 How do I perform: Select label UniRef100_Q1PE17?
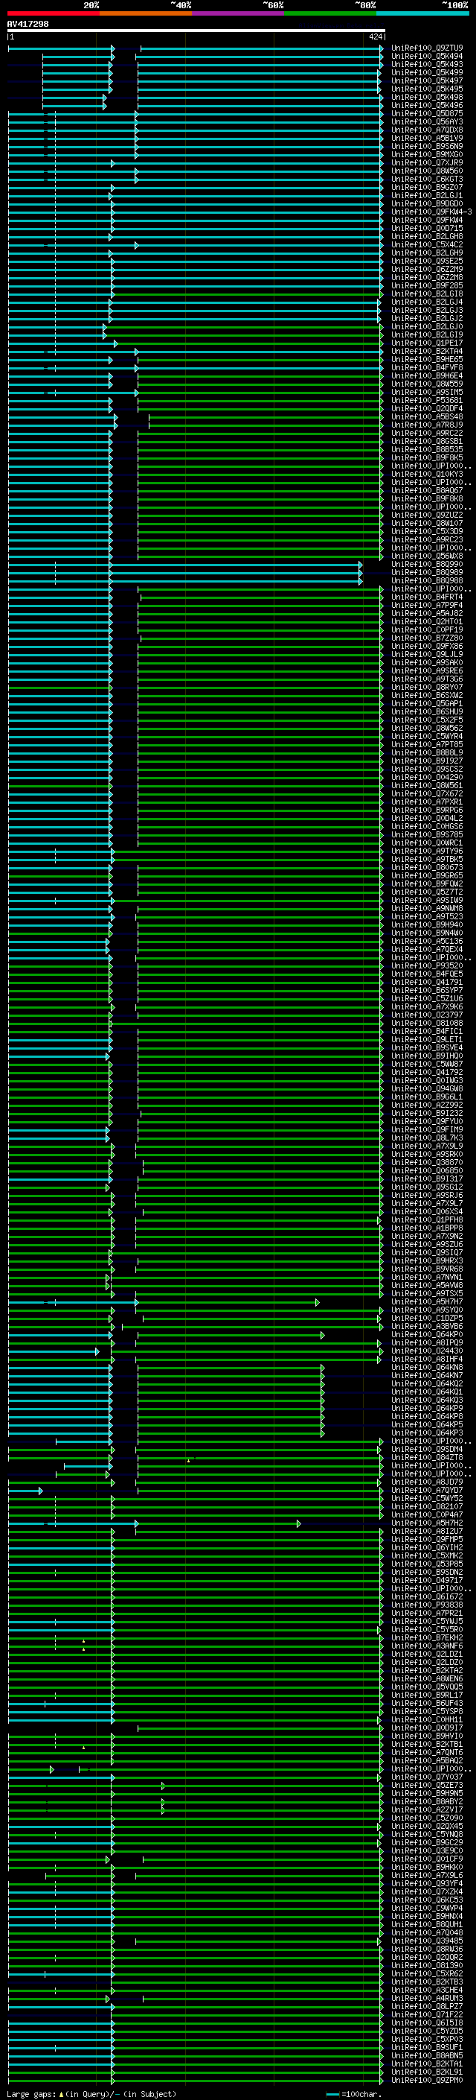427,343
